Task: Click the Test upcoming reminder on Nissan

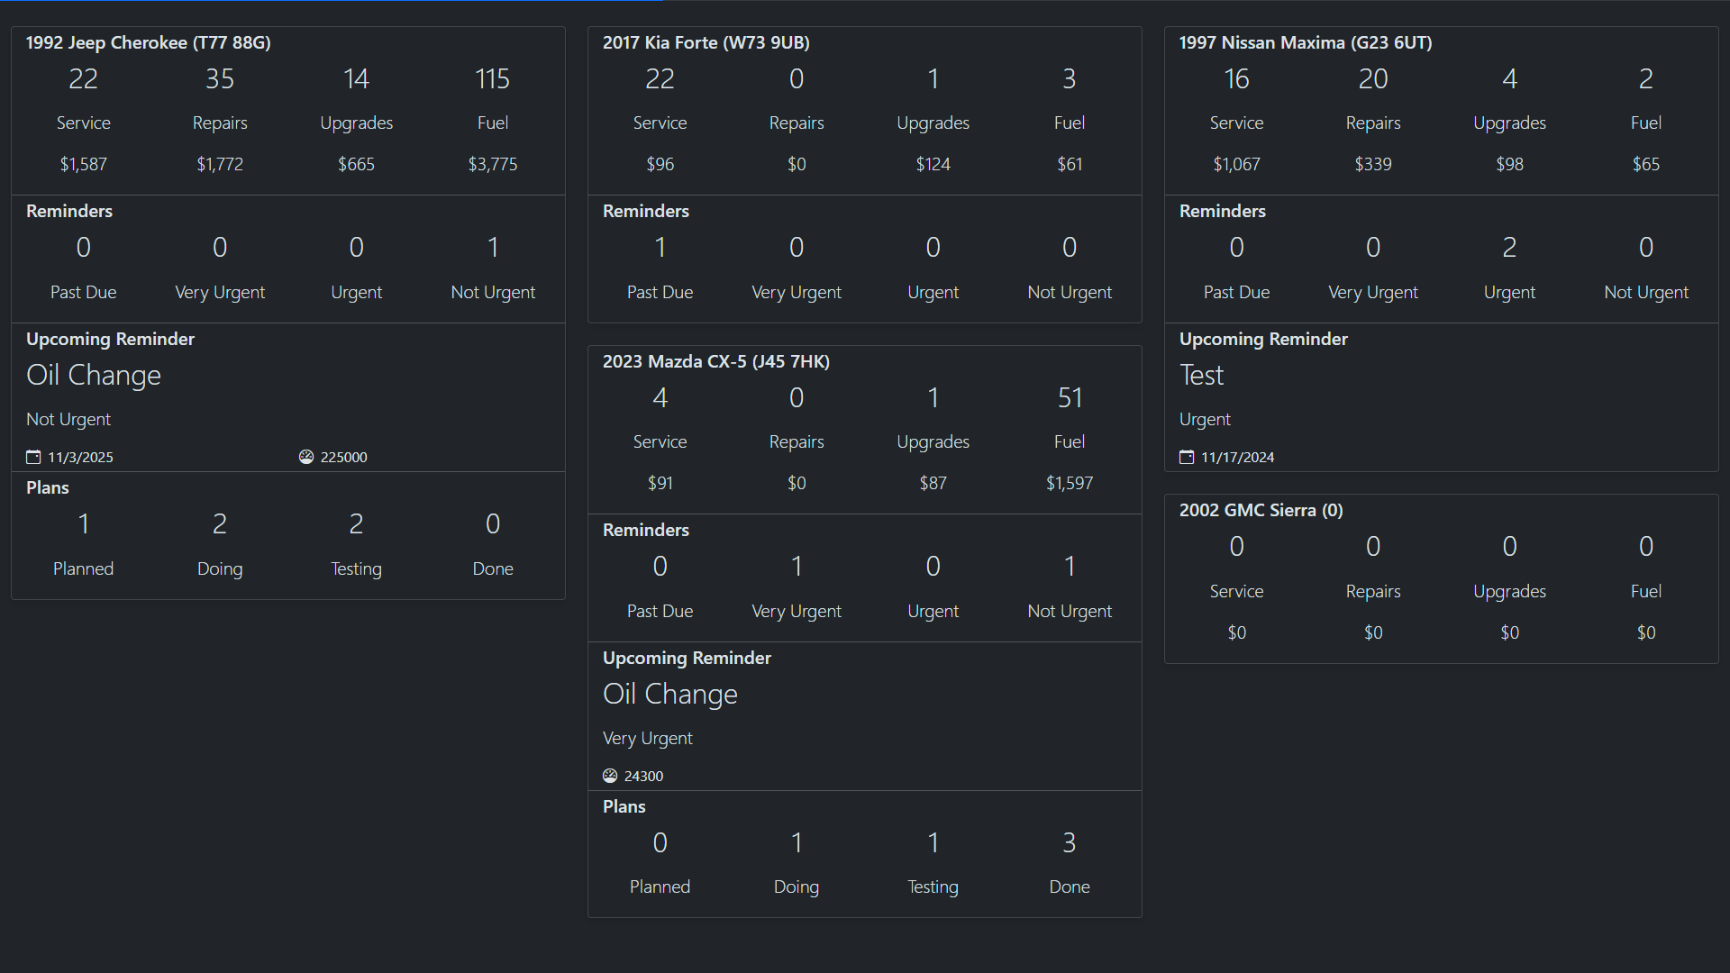Action: 1201,375
